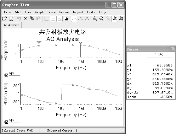The height and width of the screenshot is (134, 176).
Task: Click the Zoom Out magnifier icon
Action: [101, 18]
